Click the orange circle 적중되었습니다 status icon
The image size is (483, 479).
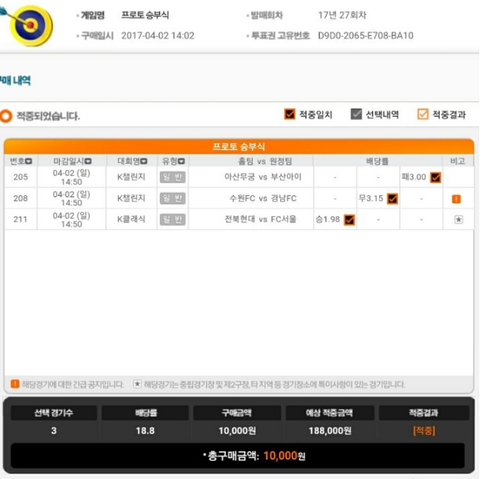[x=6, y=116]
